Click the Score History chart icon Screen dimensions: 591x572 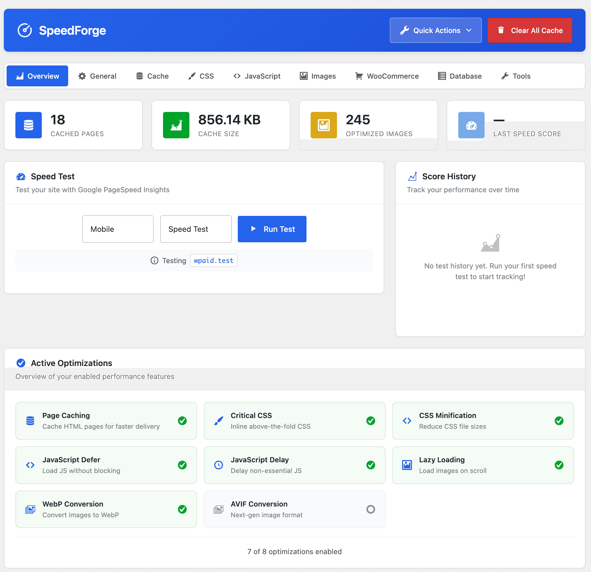pos(413,176)
